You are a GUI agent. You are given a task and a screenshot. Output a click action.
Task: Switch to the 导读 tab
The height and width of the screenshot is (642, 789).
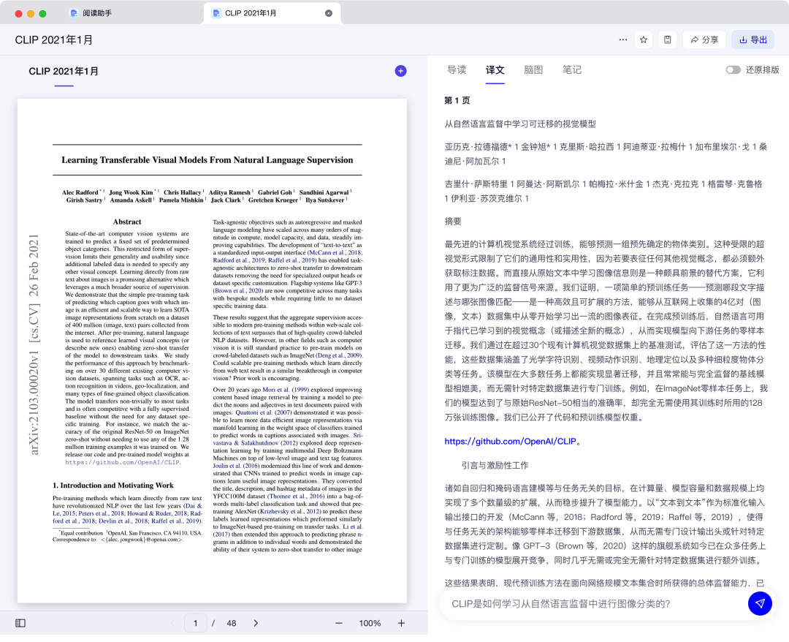457,70
